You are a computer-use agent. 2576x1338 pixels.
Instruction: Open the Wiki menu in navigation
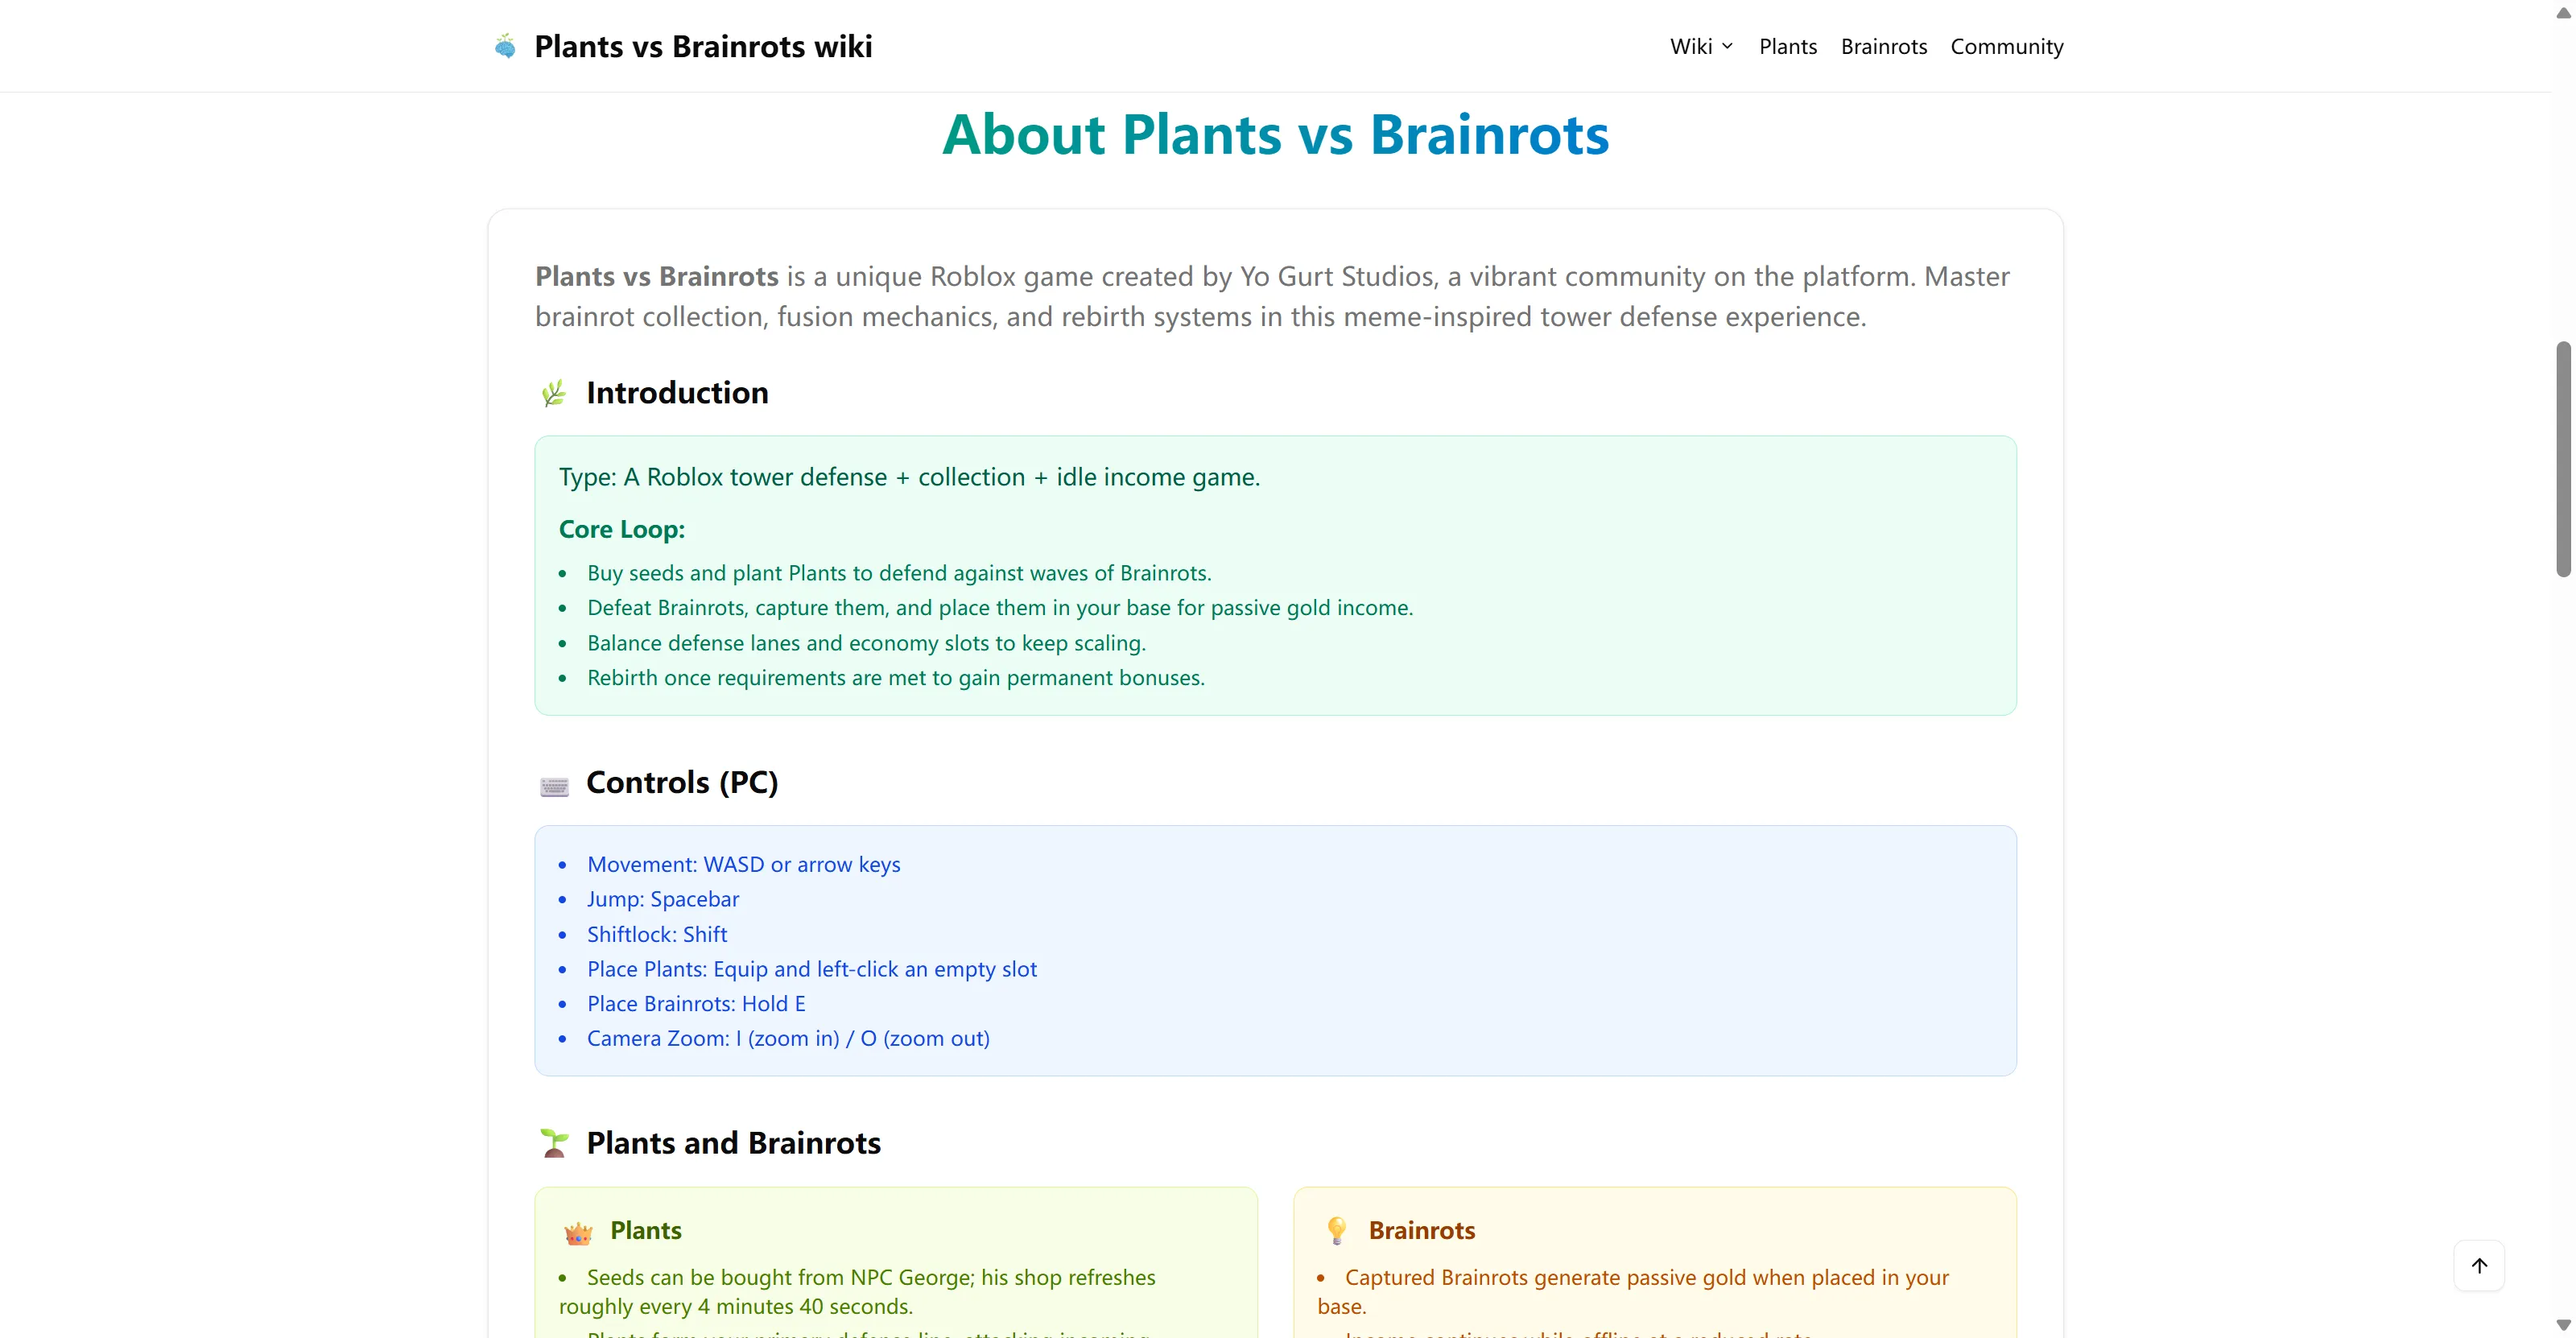click(x=1691, y=46)
